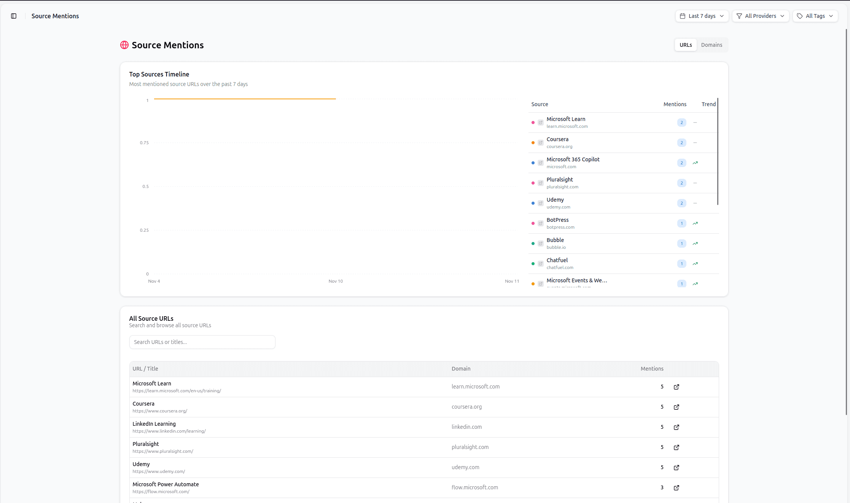Click the external link icon next to Coursera

541,143
